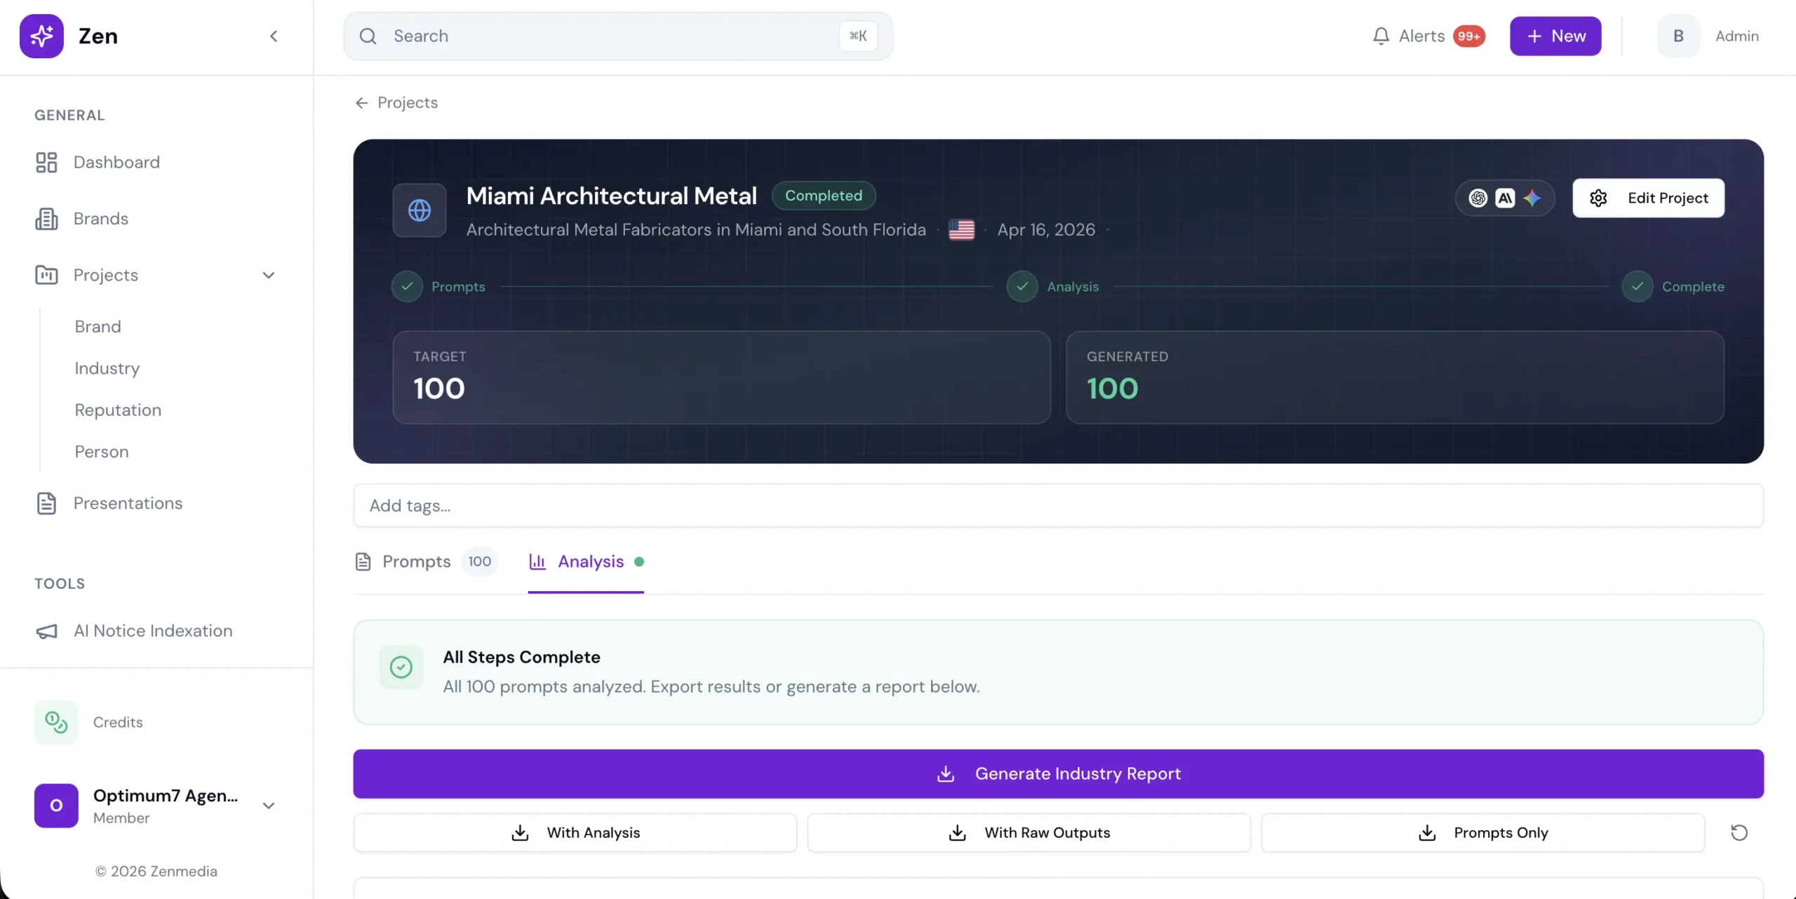The height and width of the screenshot is (899, 1796).
Task: Open Alerts bell icon
Action: [1381, 36]
